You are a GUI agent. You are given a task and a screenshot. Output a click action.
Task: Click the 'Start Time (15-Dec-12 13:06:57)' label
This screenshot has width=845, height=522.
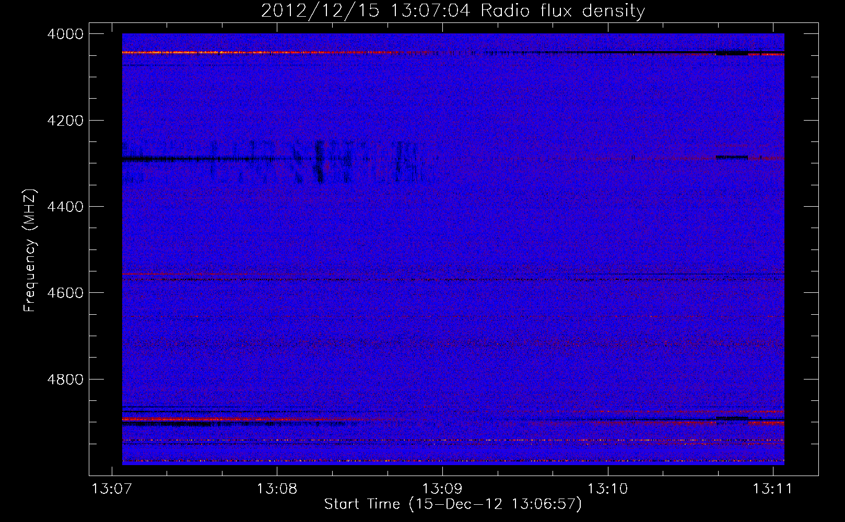[453, 504]
